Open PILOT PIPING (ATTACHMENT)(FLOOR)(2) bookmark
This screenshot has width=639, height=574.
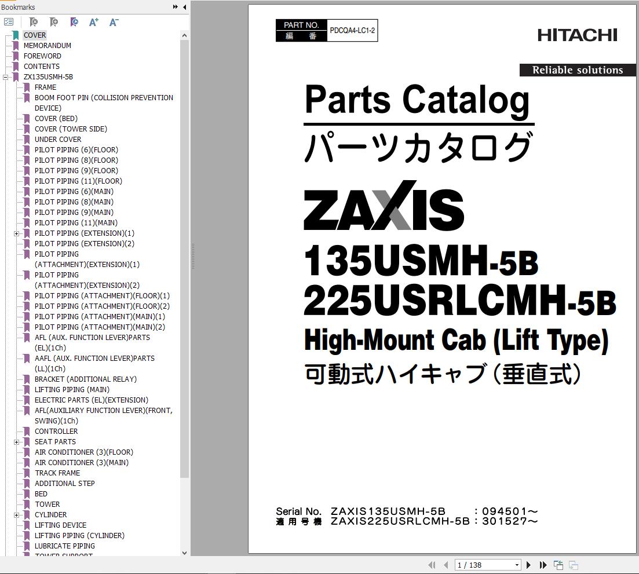103,306
